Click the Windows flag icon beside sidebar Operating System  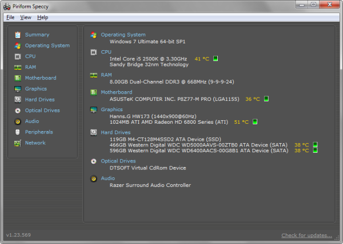18,46
